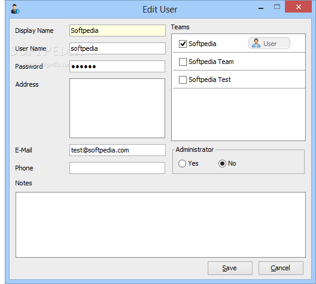Click the User Name input field
This screenshot has width=316, height=284.
point(117,48)
